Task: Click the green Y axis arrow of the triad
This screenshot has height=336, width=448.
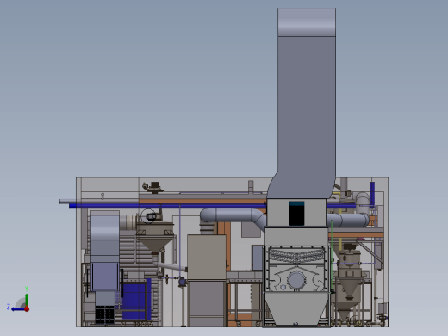Action: coord(27,299)
